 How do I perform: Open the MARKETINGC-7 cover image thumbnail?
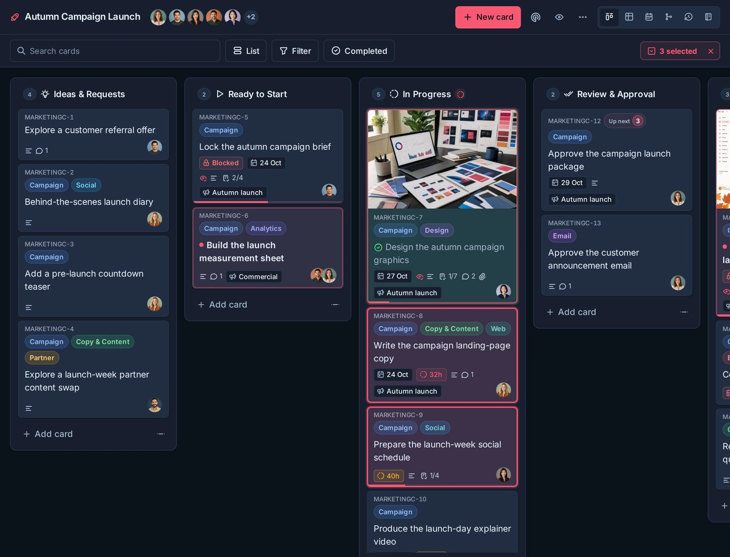pos(442,159)
